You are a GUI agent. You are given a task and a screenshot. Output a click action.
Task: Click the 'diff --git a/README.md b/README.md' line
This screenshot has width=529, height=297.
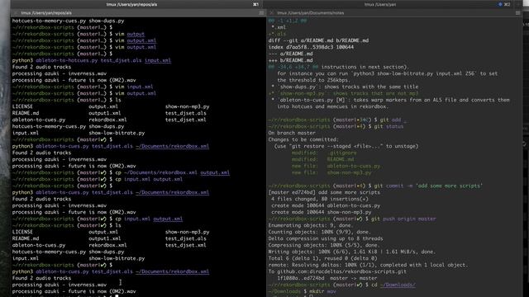318,40
